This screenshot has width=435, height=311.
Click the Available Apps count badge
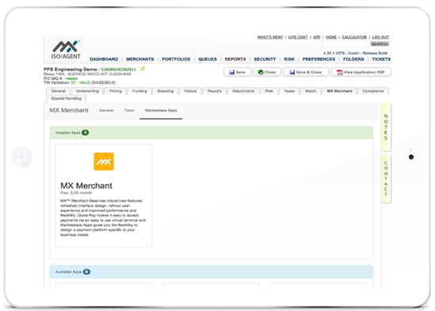pyautogui.click(x=86, y=271)
